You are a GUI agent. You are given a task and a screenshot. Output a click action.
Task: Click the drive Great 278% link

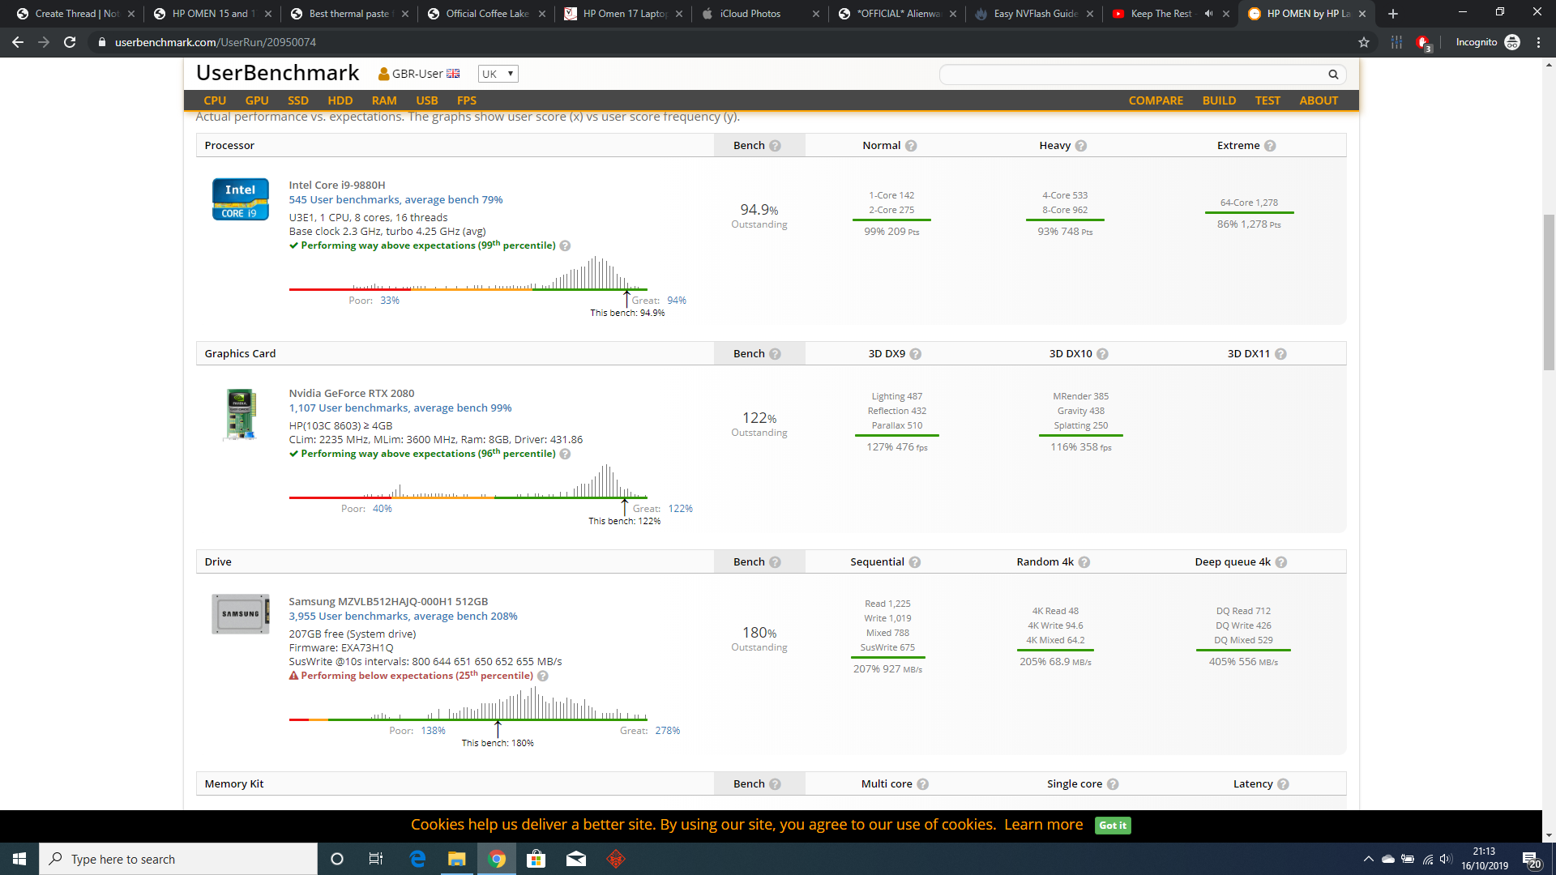click(668, 731)
